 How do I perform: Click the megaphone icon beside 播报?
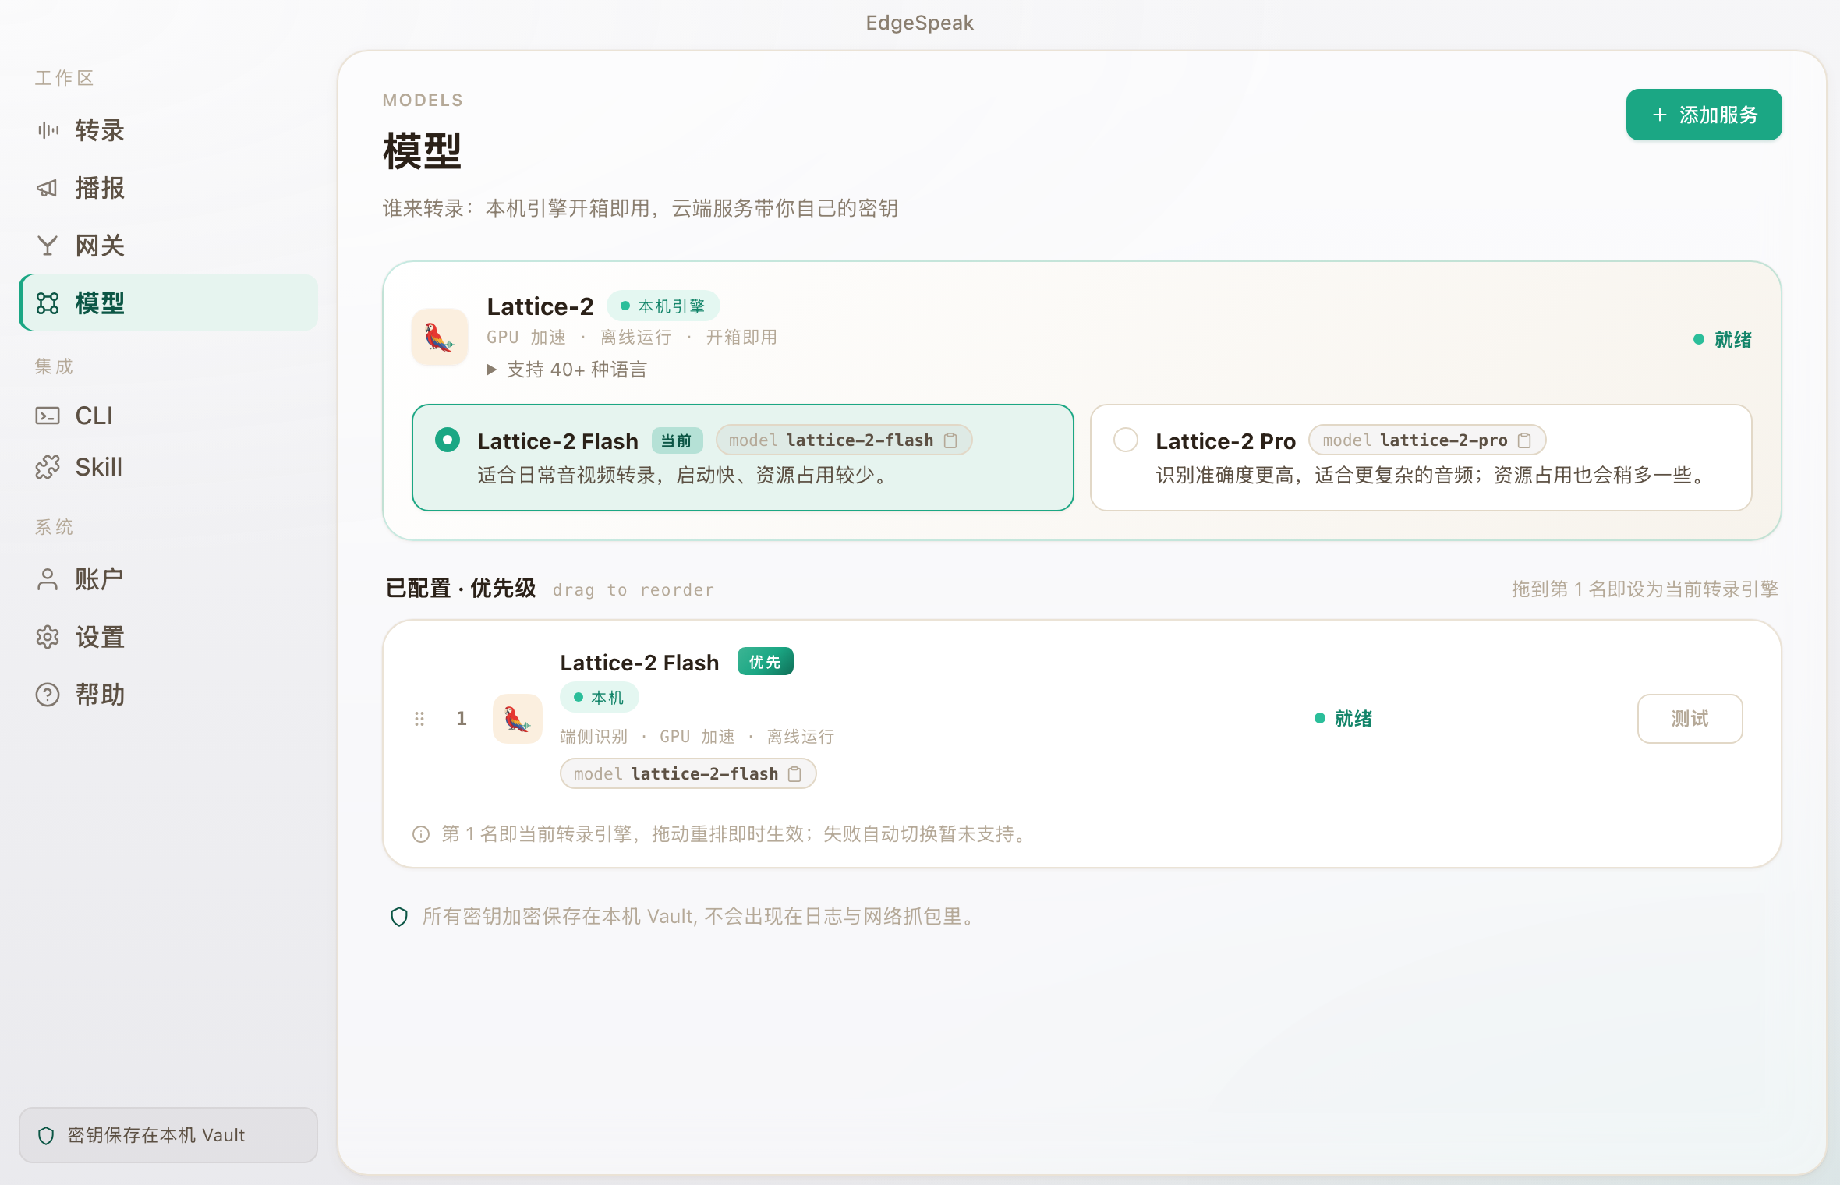(x=48, y=188)
